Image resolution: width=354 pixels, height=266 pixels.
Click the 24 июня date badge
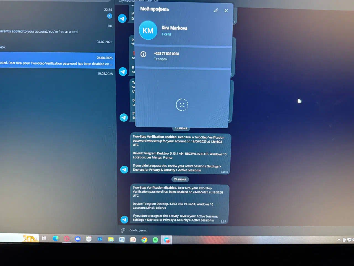point(180,179)
